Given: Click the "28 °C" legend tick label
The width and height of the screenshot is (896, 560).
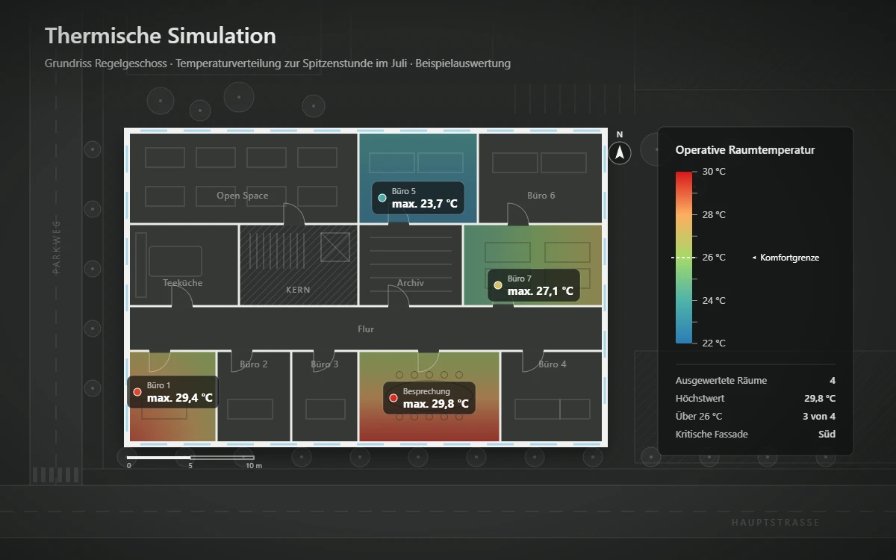Looking at the screenshot, I should (x=714, y=214).
